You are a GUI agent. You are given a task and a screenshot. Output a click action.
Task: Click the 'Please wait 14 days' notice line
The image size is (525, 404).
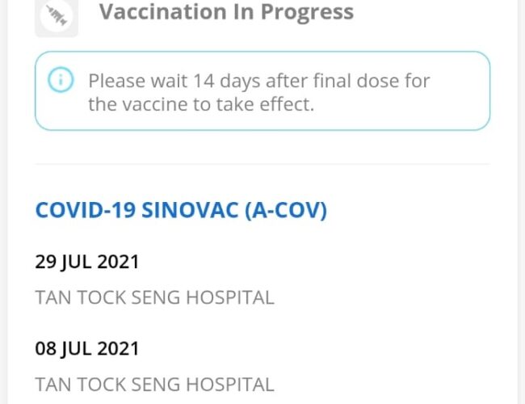[x=258, y=81]
